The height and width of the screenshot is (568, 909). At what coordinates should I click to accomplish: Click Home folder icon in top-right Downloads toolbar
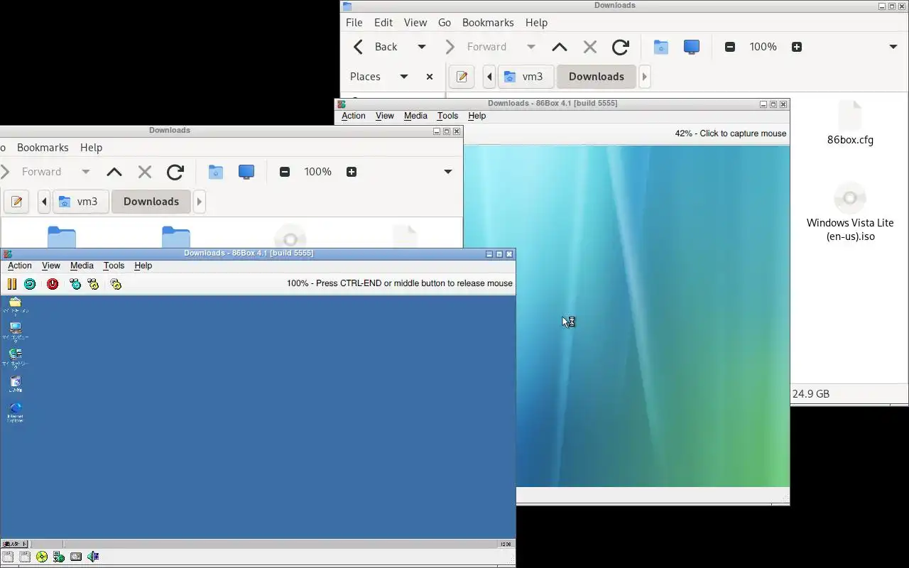(x=661, y=47)
